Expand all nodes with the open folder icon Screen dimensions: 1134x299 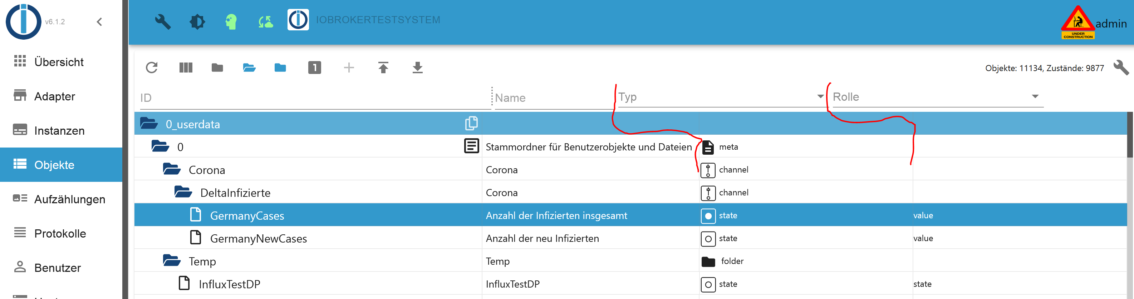pyautogui.click(x=249, y=68)
